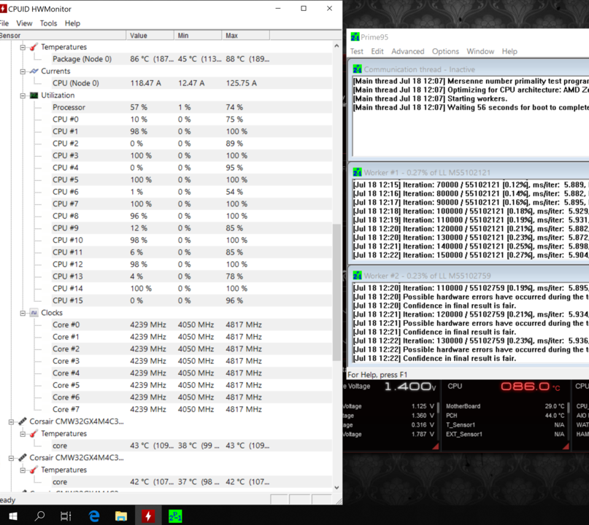Open Prime95 Edit menu

[377, 52]
